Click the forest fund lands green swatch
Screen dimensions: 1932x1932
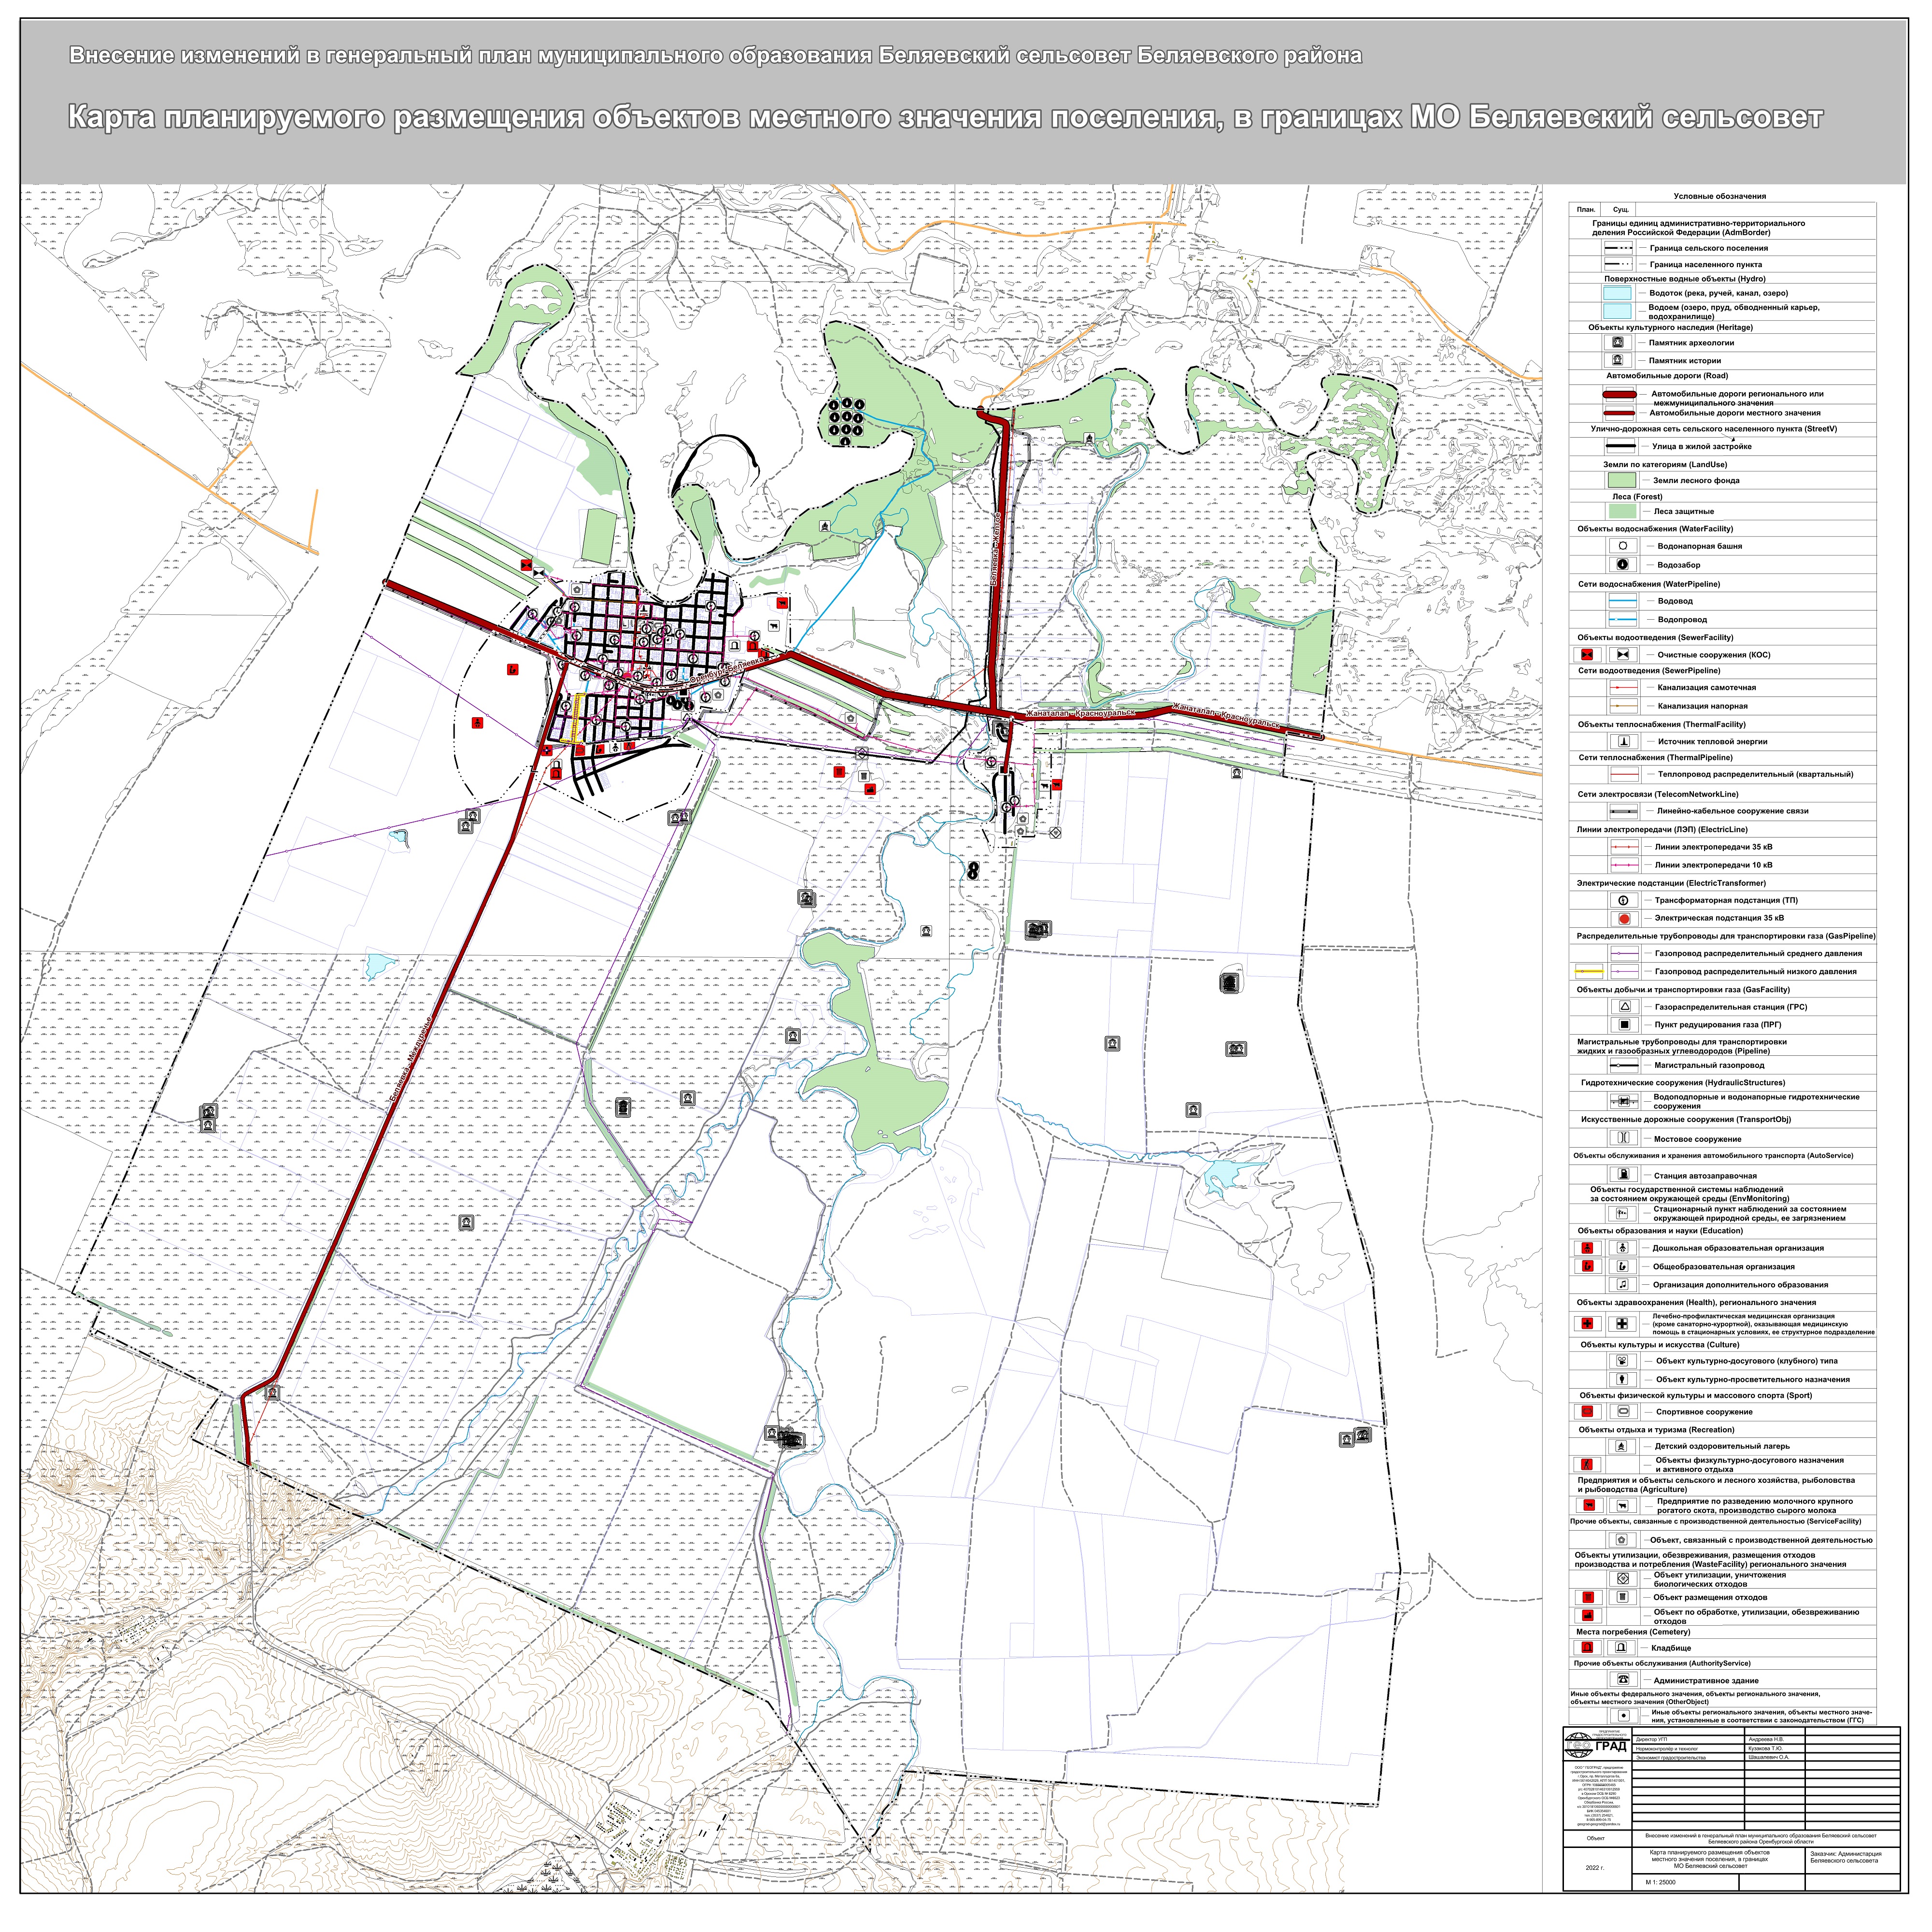point(1621,480)
